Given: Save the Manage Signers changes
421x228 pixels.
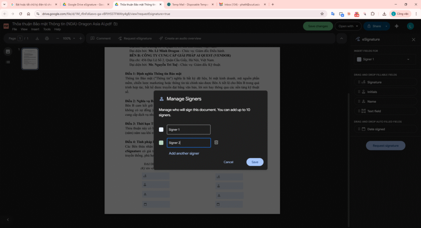Looking at the screenshot, I should (x=254, y=162).
